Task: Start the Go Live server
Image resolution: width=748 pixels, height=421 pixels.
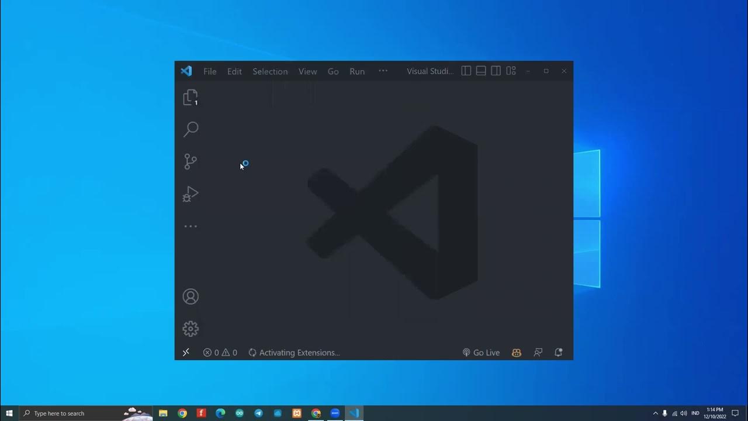Action: coord(481,353)
